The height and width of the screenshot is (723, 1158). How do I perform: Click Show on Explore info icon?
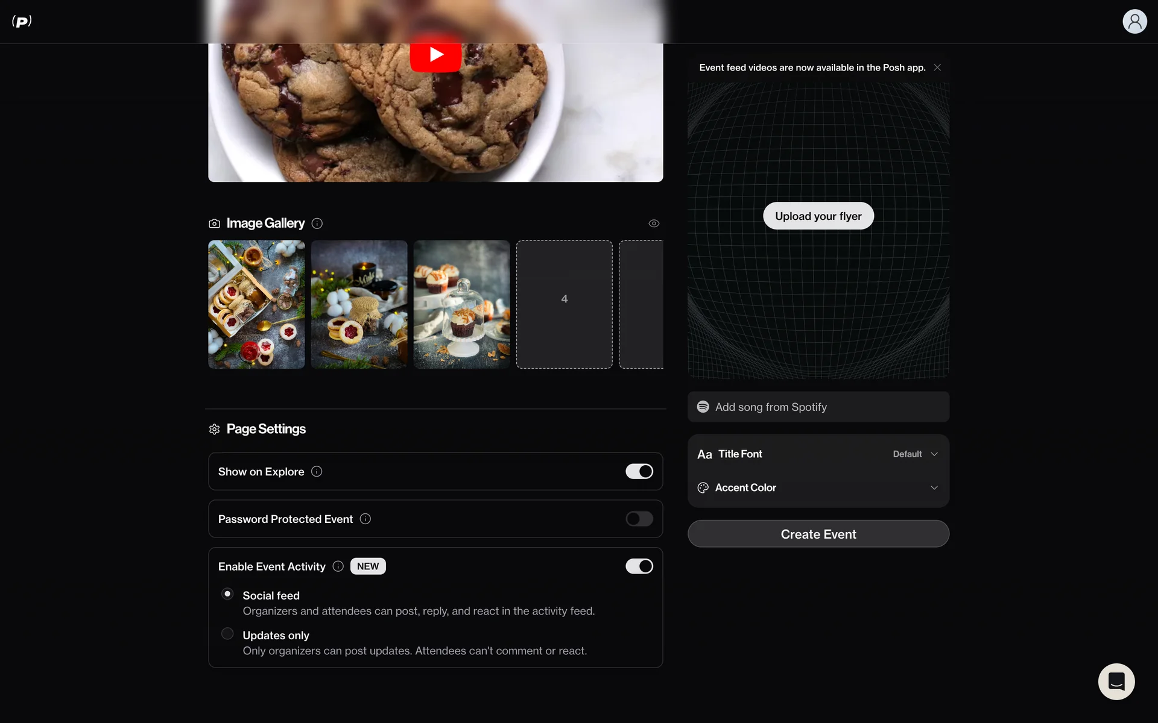(x=317, y=472)
